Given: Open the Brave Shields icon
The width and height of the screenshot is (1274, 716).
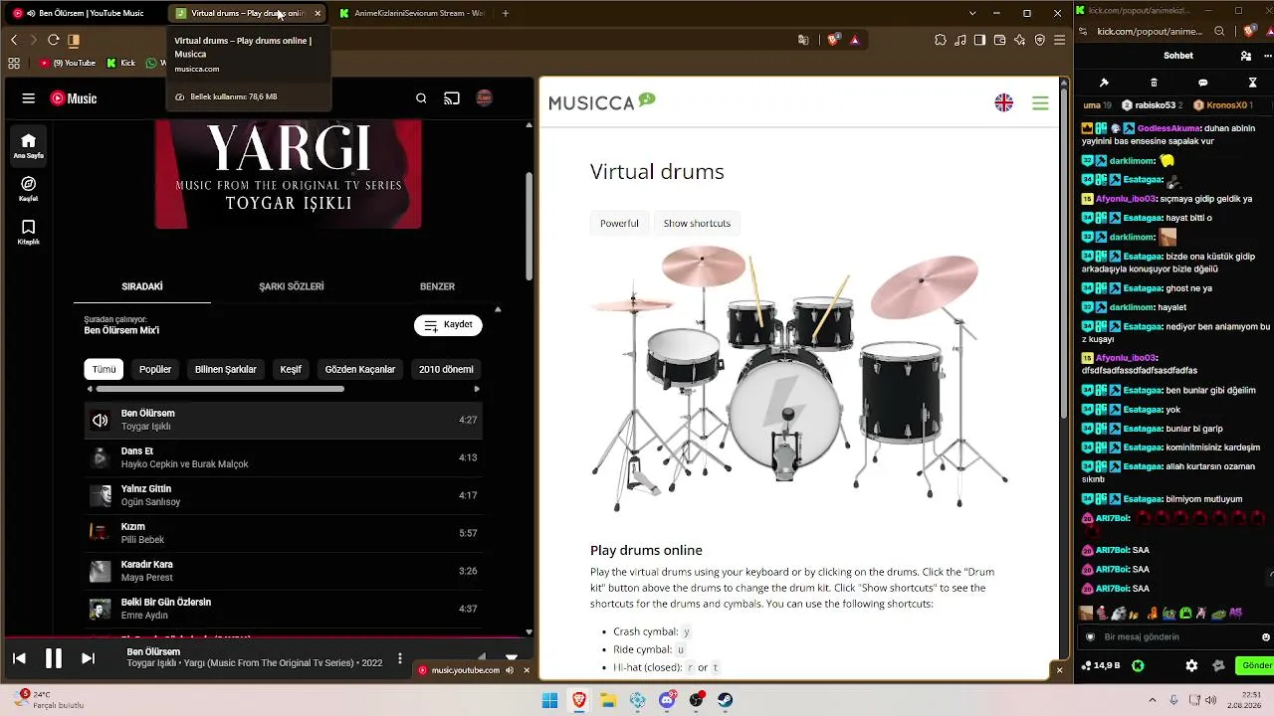Looking at the screenshot, I should (x=833, y=40).
